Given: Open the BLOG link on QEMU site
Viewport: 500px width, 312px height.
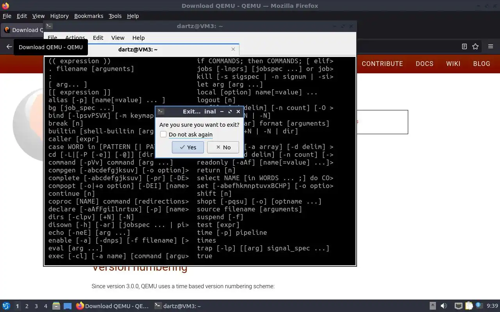Looking at the screenshot, I should click(482, 64).
